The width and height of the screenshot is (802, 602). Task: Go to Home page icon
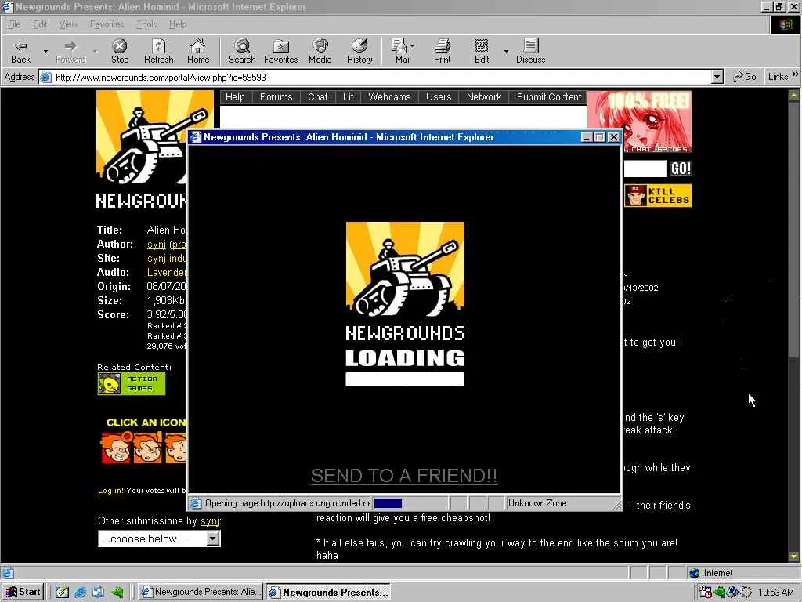pos(198,51)
